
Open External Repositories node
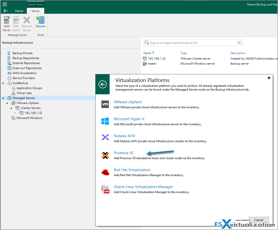(x=26, y=63)
